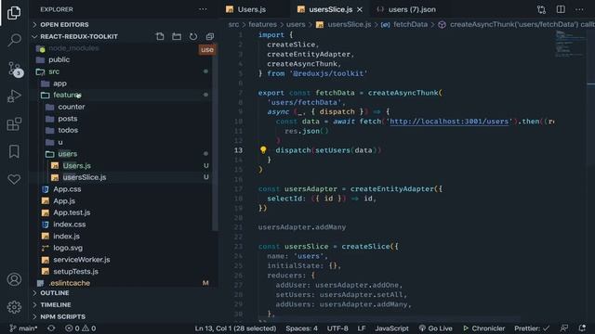Expand the Open Editors section
This screenshot has width=595, height=334.
[x=64, y=25]
